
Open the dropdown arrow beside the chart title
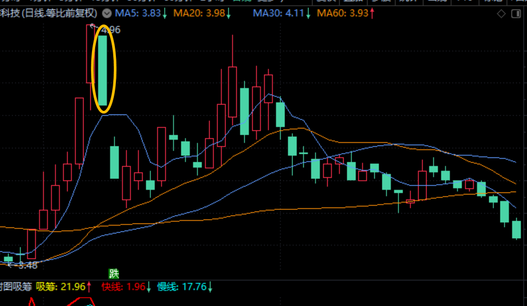tap(107, 13)
